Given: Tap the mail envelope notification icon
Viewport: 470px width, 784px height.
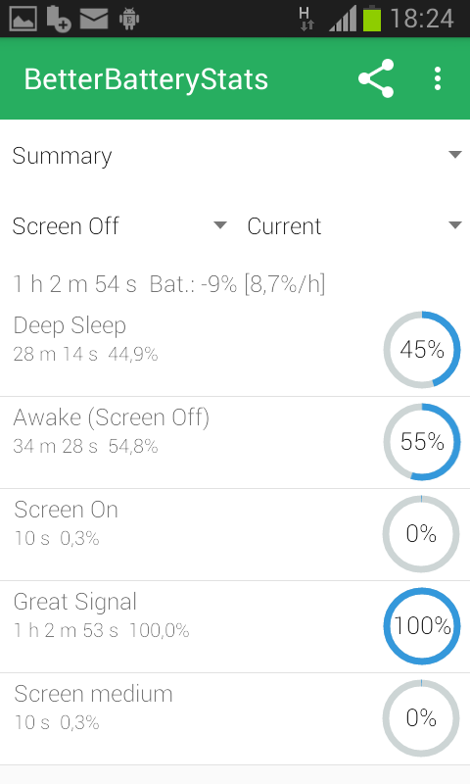Looking at the screenshot, I should 94,19.
